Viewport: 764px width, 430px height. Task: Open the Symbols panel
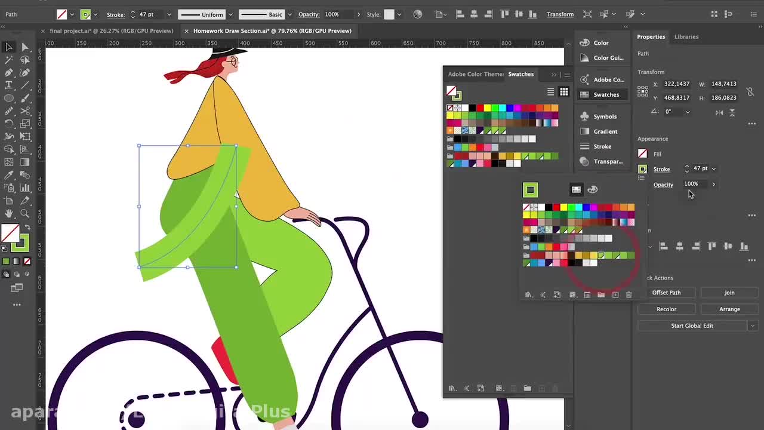point(604,116)
